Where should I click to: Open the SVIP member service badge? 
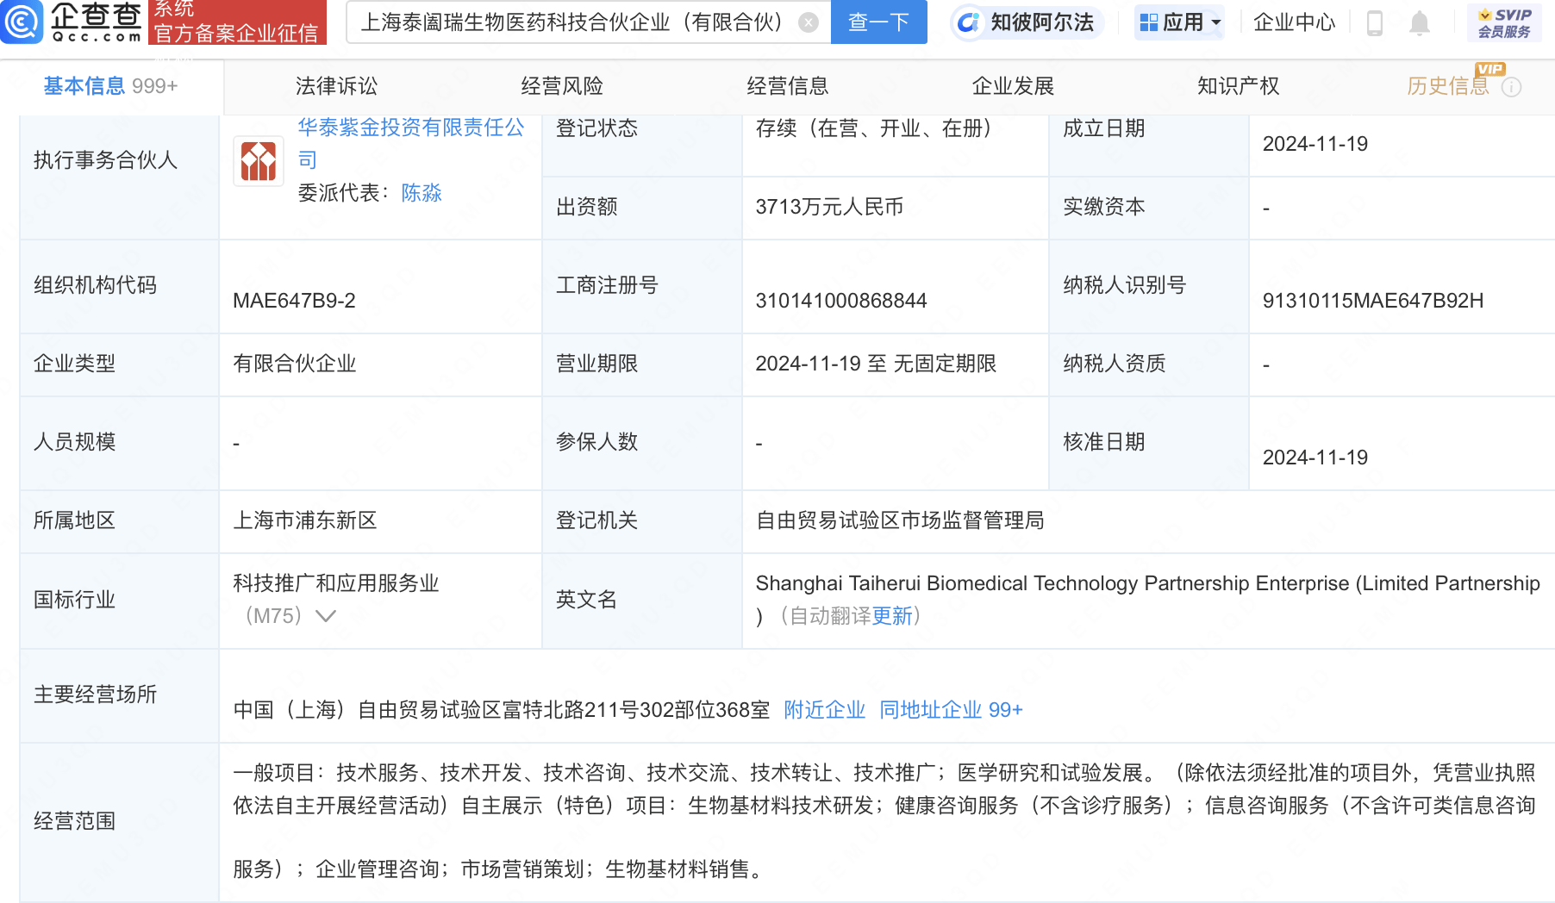1504,22
